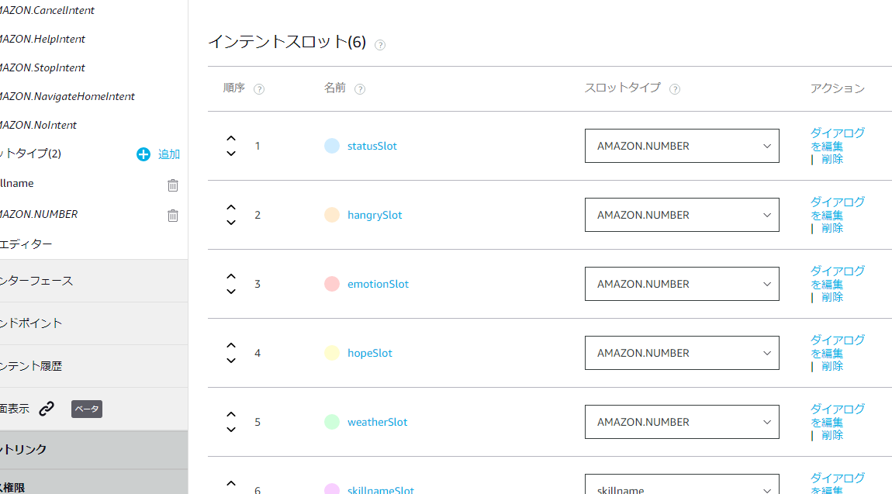Click help icon next to 順序 column
The image size is (892, 494).
click(259, 89)
